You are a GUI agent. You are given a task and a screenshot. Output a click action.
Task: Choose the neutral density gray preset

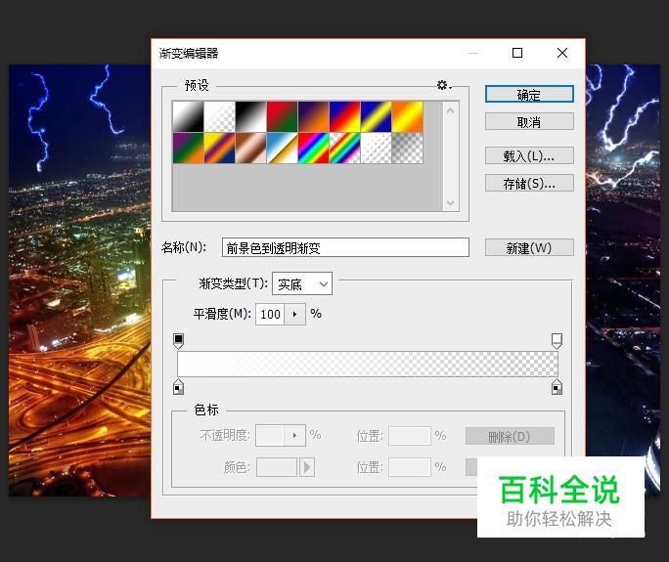pos(408,148)
